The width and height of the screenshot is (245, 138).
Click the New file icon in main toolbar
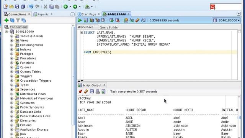[6, 7]
